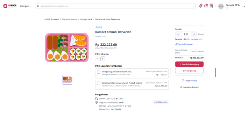
Task: Expand the Persona PP A account menu
Action: click(x=244, y=6)
